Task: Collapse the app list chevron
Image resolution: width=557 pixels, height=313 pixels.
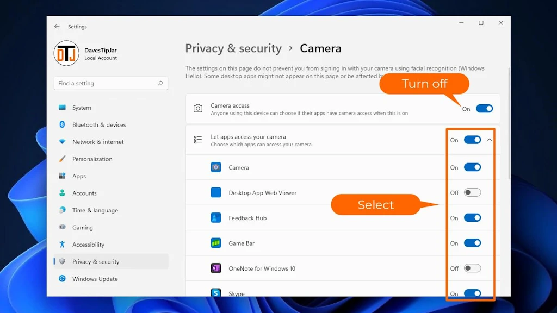Action: [x=490, y=140]
